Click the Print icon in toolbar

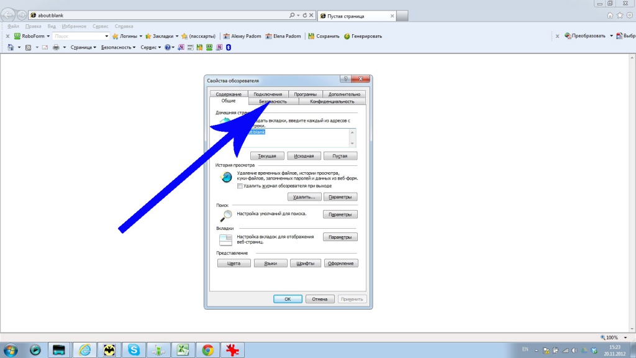point(56,47)
